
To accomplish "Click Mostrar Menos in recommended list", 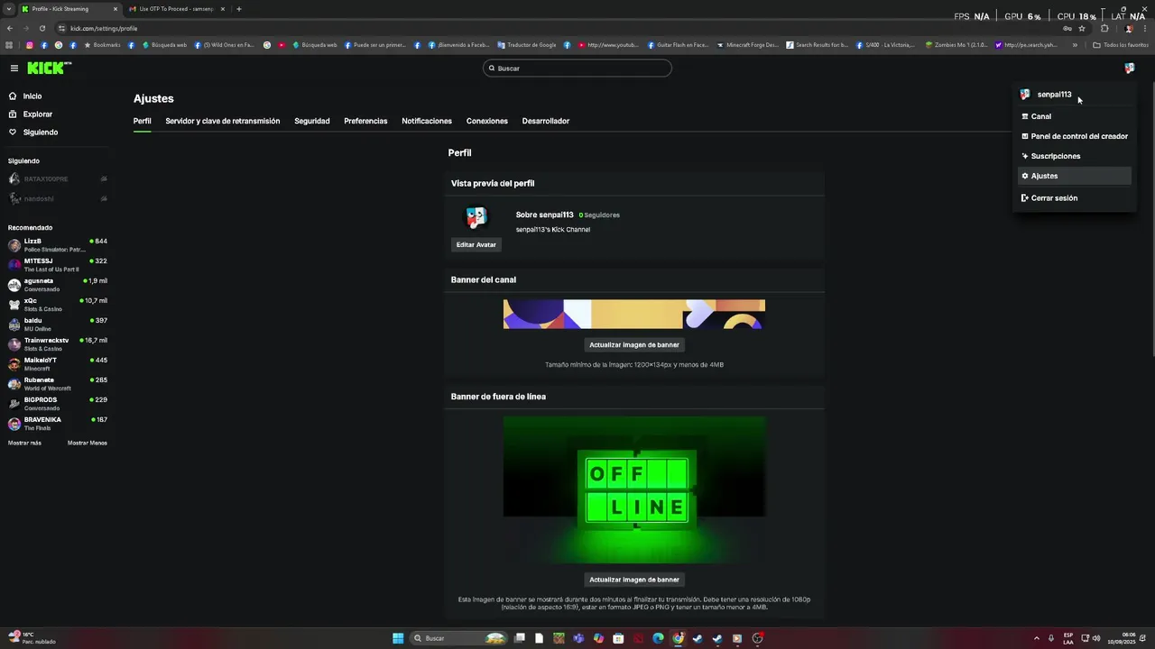I will [88, 443].
